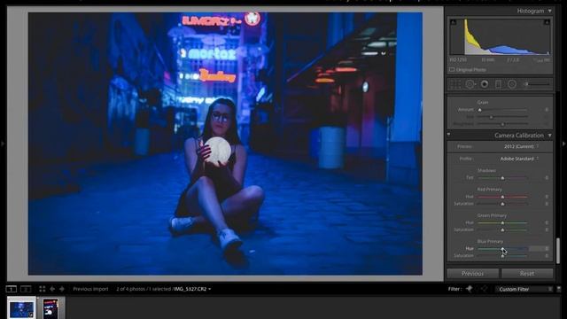Click the Green Primary Hue slider

[502, 222]
